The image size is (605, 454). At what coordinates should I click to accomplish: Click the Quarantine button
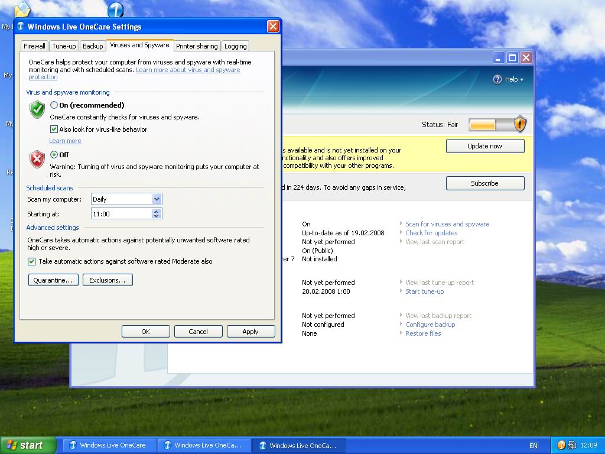[x=53, y=280]
